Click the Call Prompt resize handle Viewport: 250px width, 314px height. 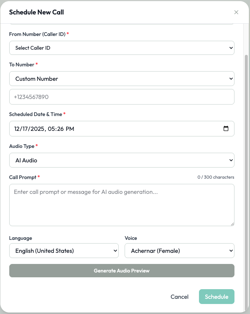(x=232, y=224)
